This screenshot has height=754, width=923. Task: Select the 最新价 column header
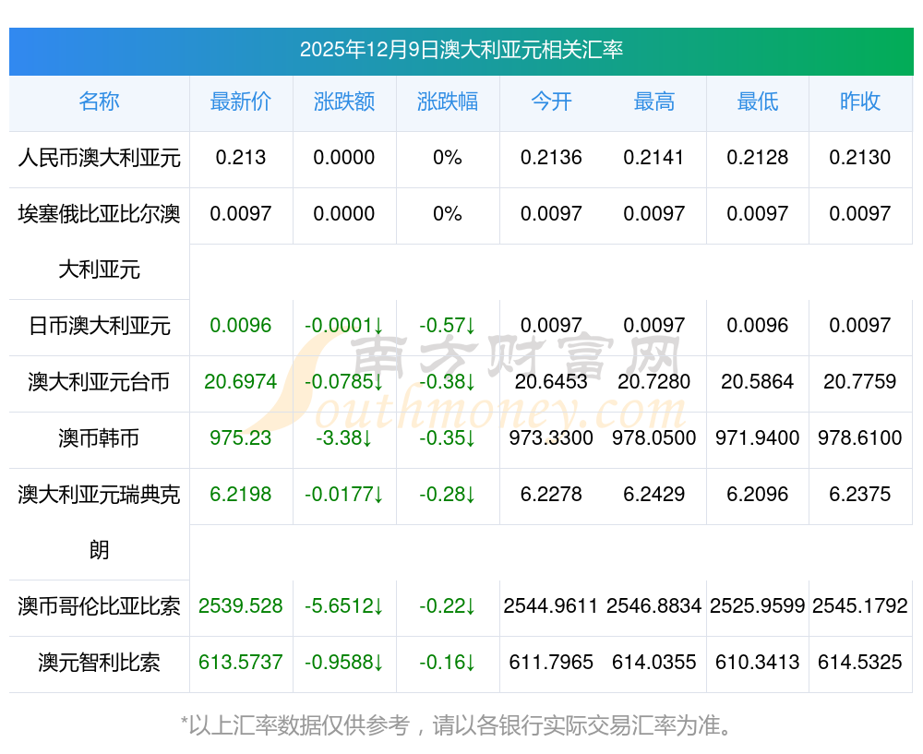coord(241,102)
